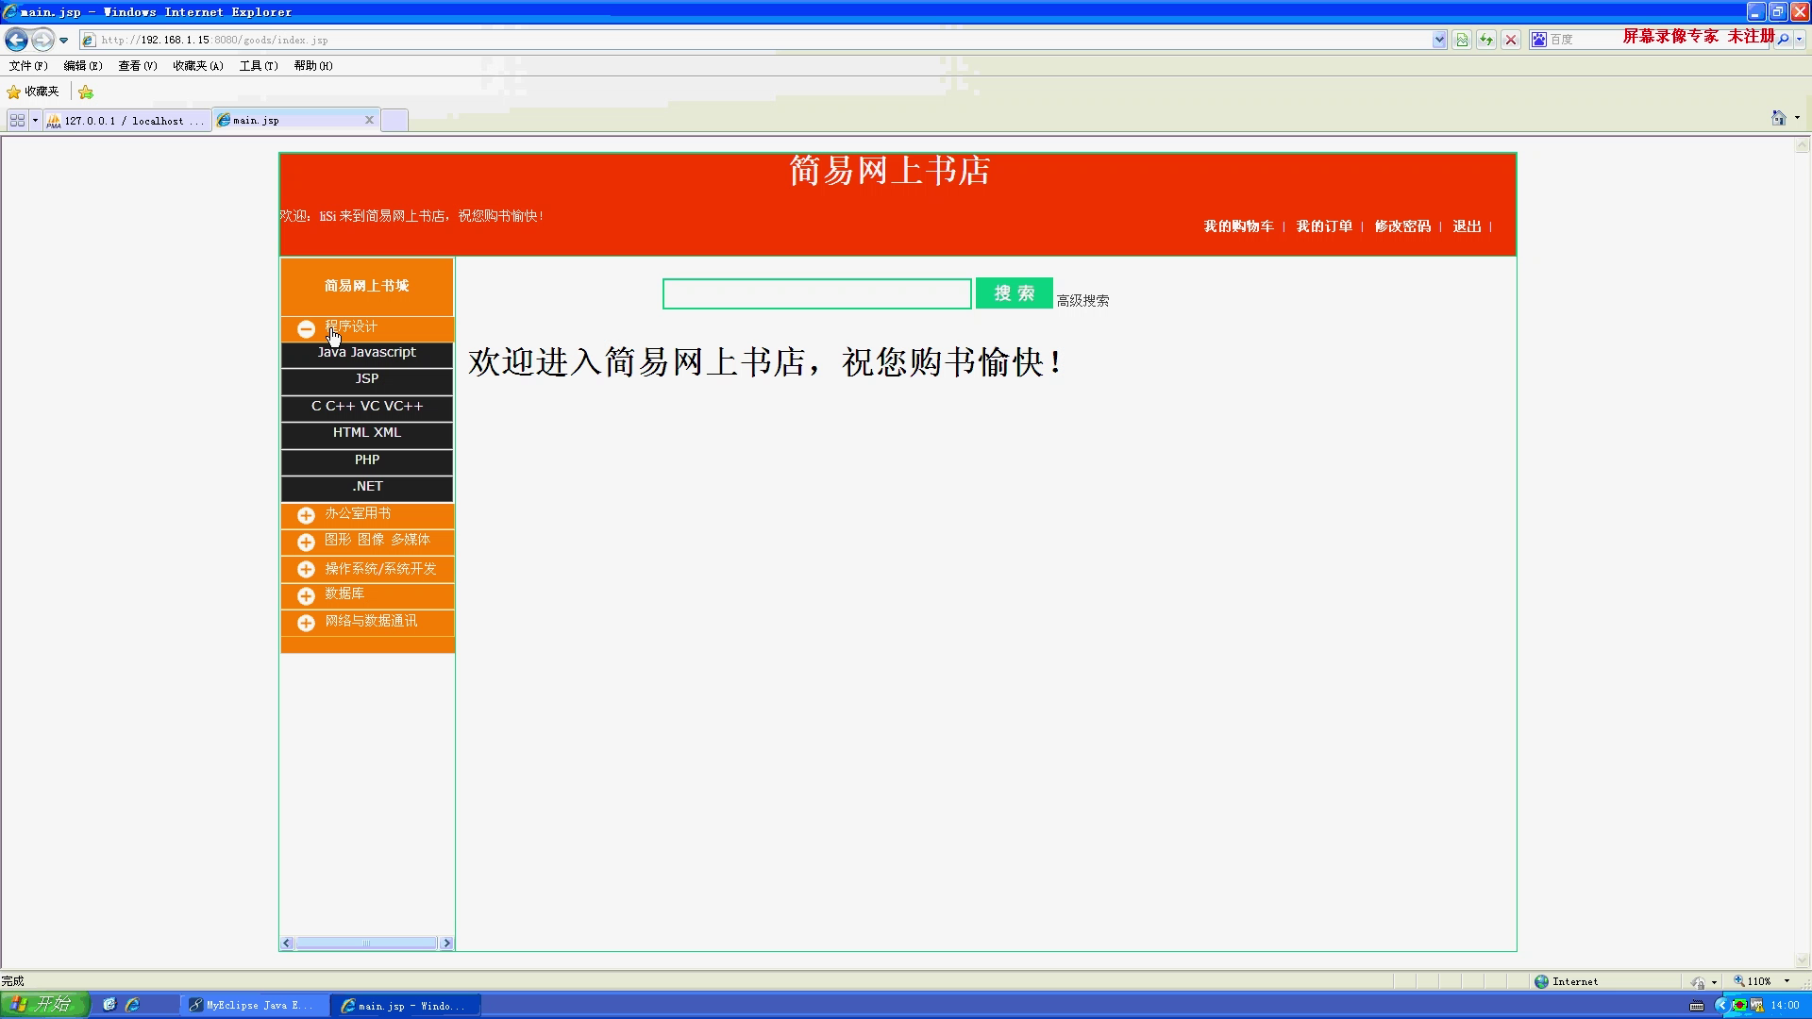
Task: Click the book search text field
Action: (x=817, y=293)
